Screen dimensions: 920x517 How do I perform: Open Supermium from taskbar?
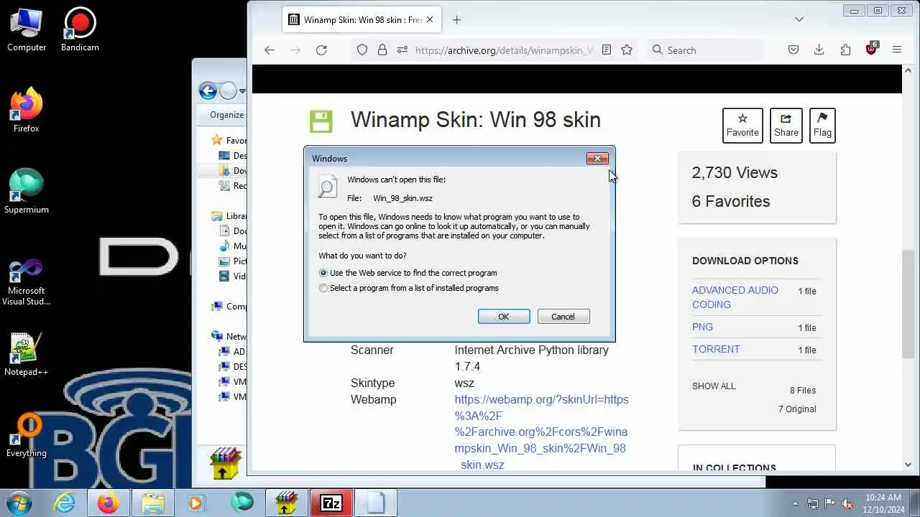click(x=242, y=503)
